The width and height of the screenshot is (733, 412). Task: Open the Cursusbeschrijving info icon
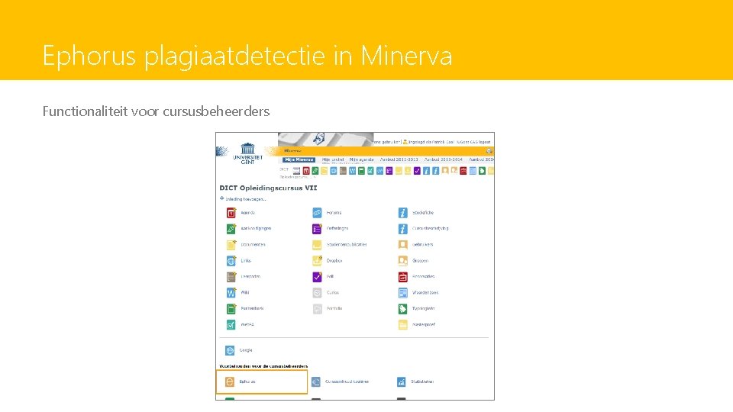(402, 229)
